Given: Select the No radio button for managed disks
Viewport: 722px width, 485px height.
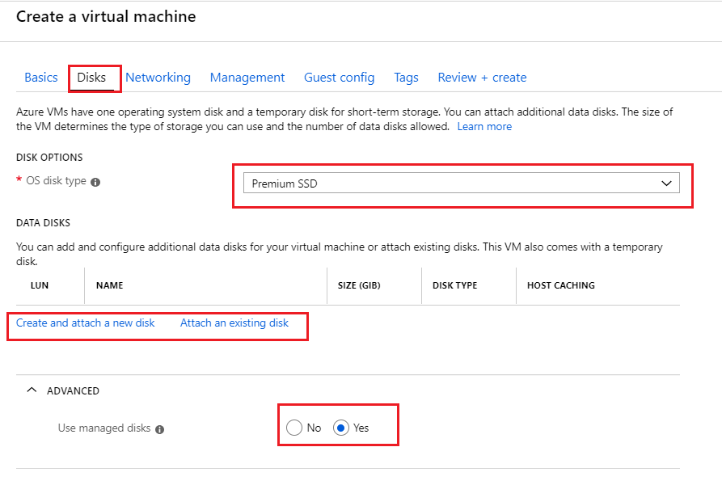Looking at the screenshot, I should point(294,428).
